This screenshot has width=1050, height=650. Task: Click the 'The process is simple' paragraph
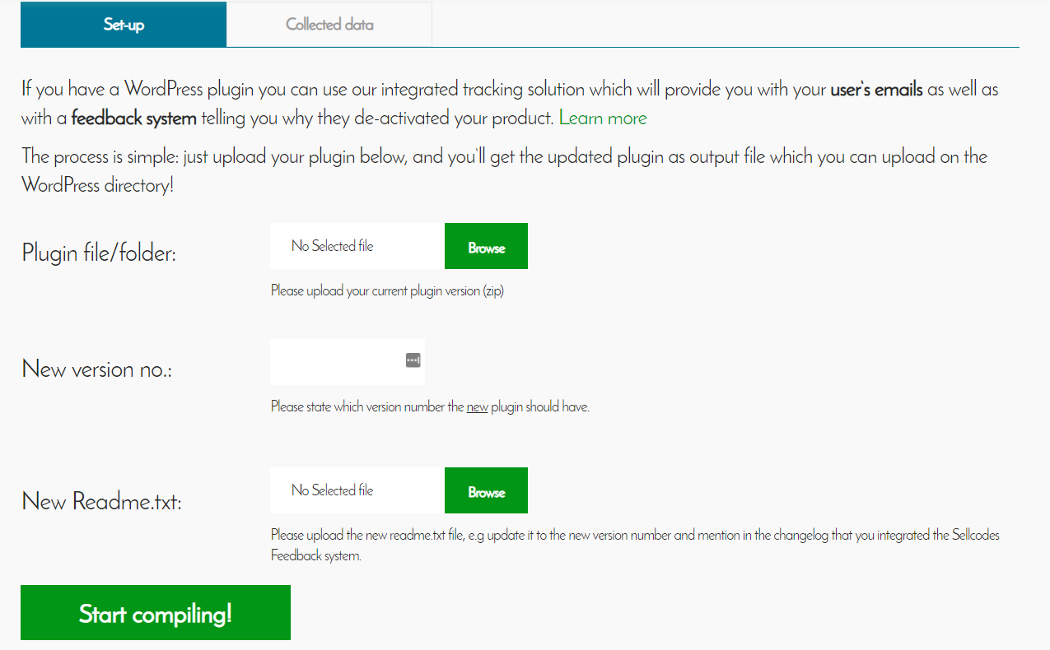tap(505, 171)
